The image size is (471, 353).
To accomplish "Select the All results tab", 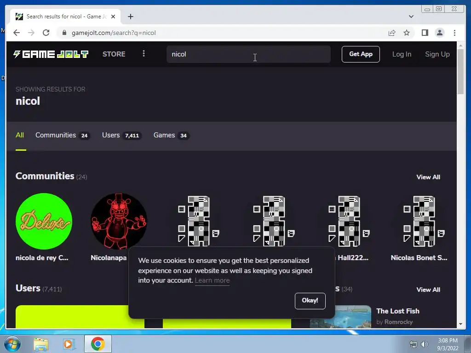I will 20,135.
